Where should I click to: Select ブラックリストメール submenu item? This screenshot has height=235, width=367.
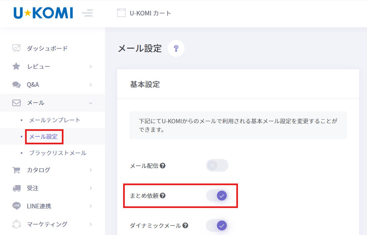click(x=58, y=153)
